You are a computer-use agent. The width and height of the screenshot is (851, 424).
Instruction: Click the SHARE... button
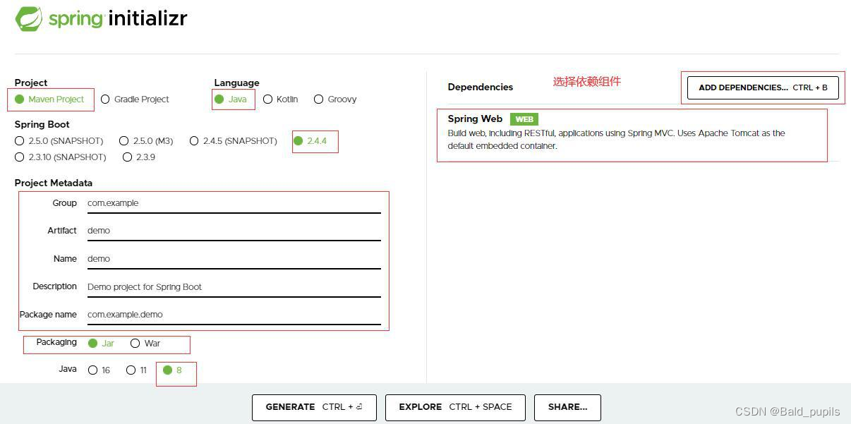pos(567,407)
